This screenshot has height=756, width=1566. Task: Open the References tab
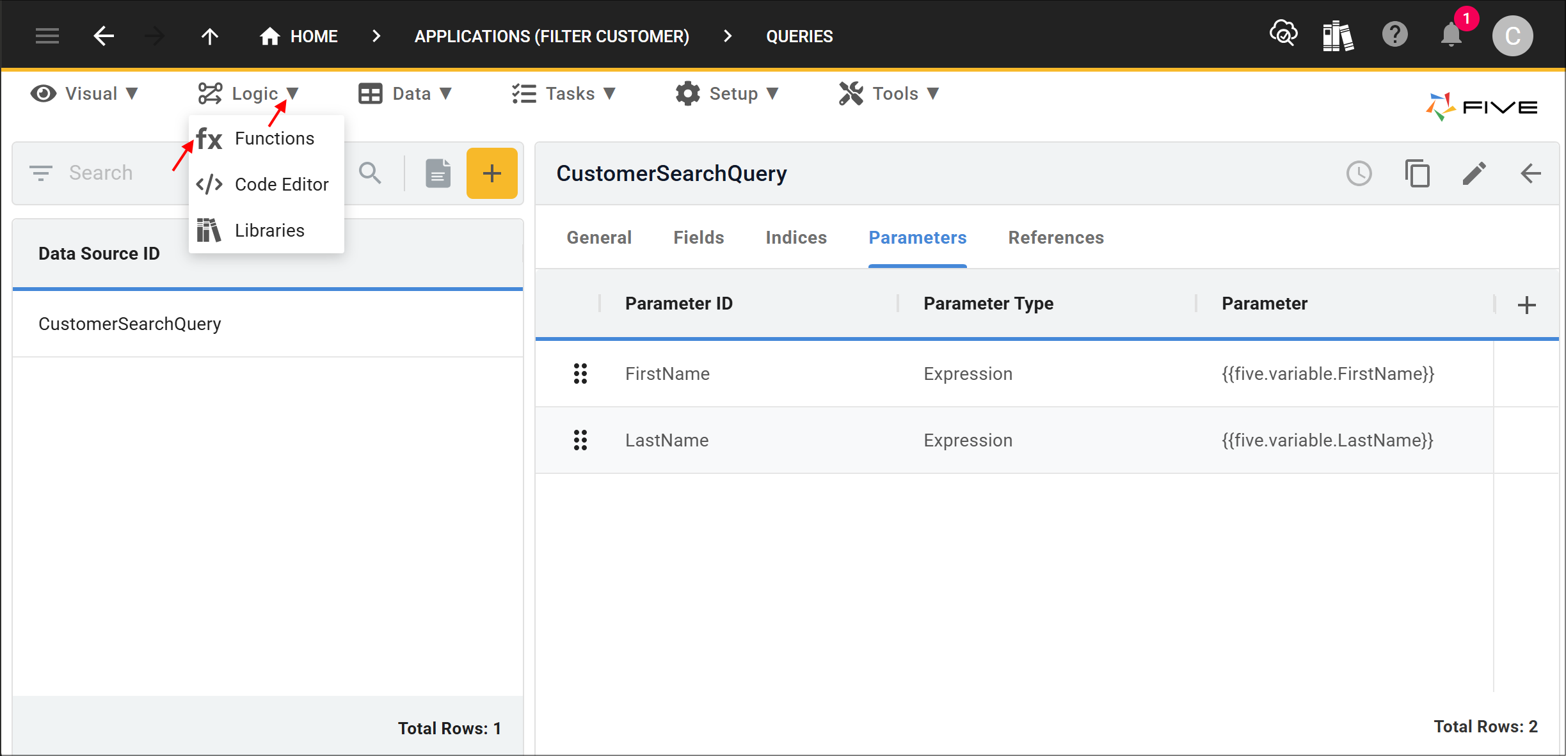(x=1056, y=237)
